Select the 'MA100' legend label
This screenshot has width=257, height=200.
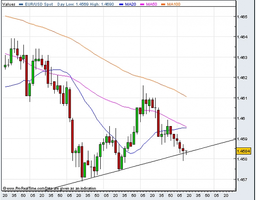coord(174,4)
